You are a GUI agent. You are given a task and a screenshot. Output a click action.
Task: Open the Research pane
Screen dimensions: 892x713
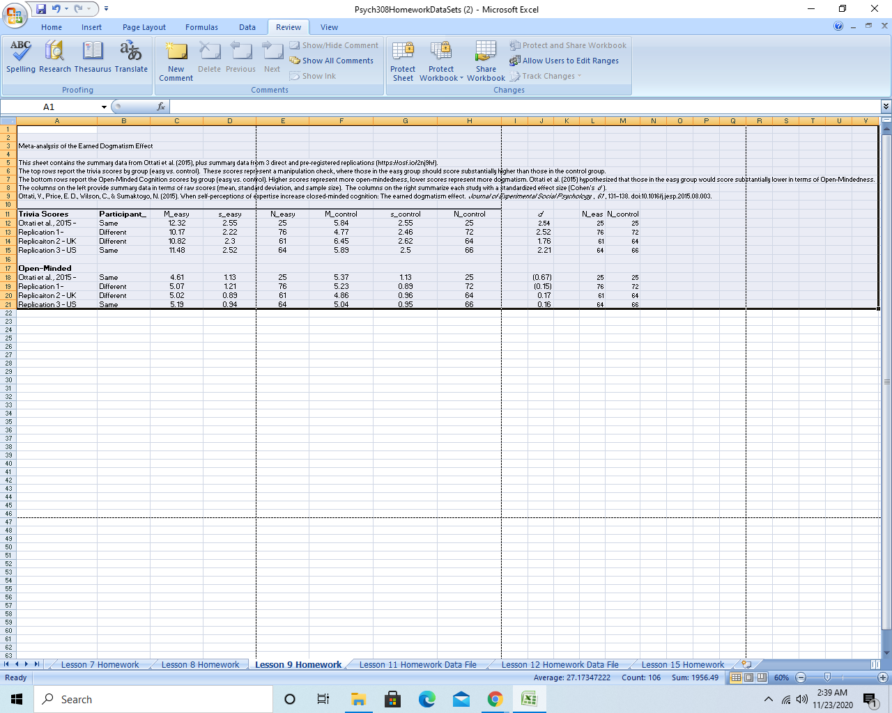tap(54, 59)
